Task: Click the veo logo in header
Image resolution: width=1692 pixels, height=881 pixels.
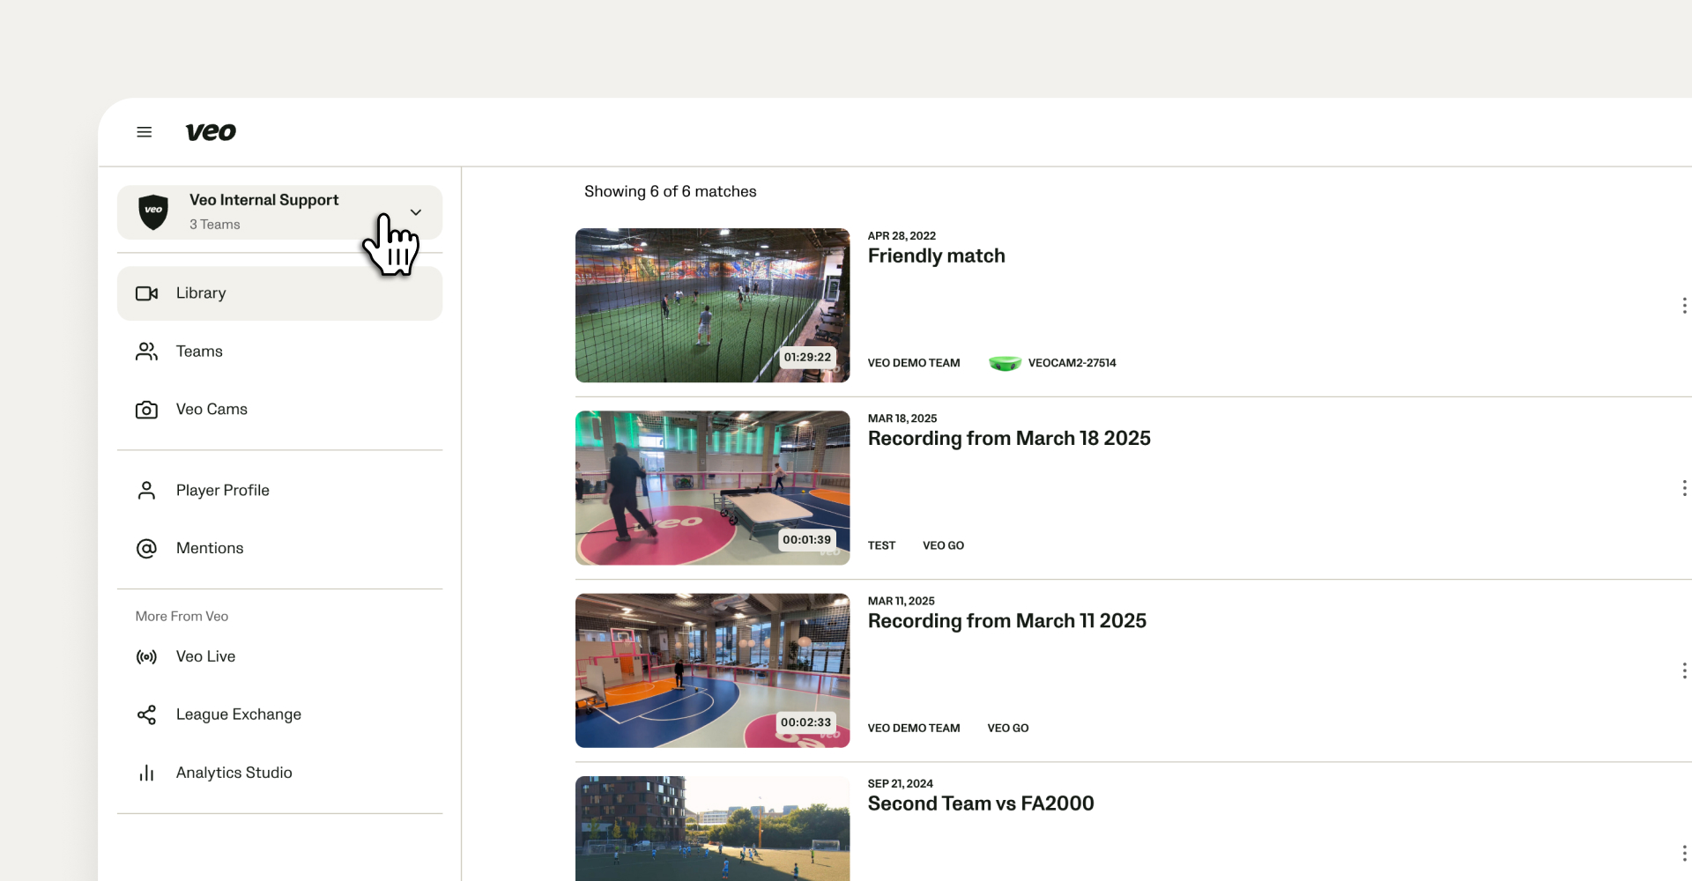Action: (x=211, y=132)
